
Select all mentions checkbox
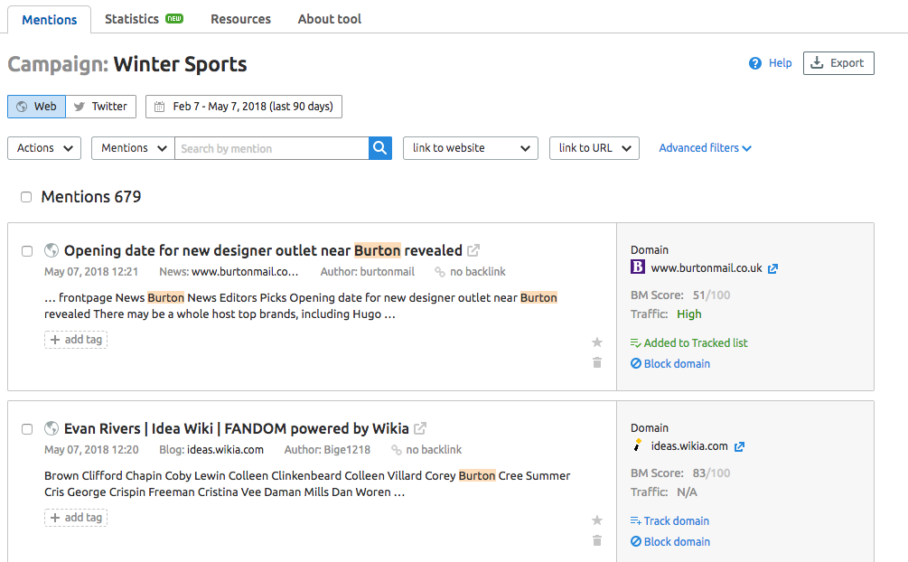point(26,197)
